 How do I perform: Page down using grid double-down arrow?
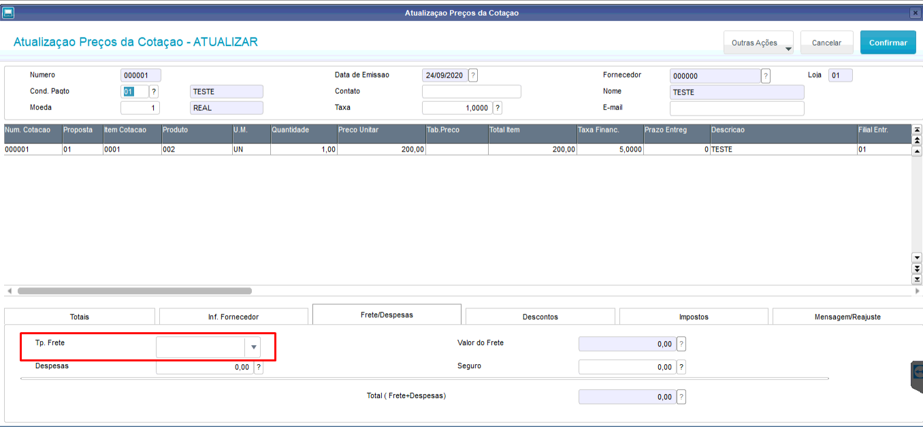tap(917, 268)
